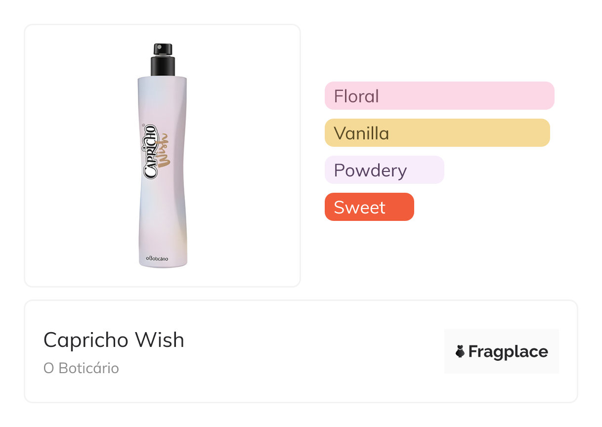Click the Fragplace perfume bottle icon
The width and height of the screenshot is (602, 427).
(x=460, y=352)
